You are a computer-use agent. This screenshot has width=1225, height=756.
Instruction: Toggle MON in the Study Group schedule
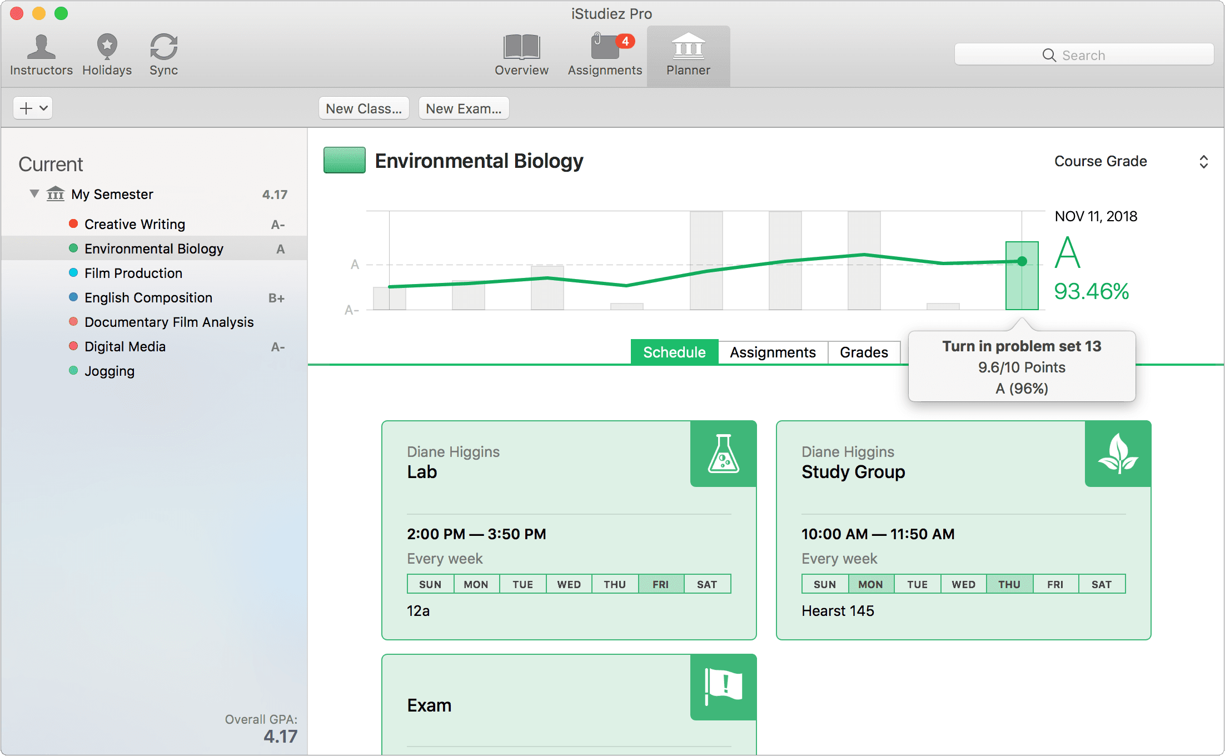click(x=871, y=584)
